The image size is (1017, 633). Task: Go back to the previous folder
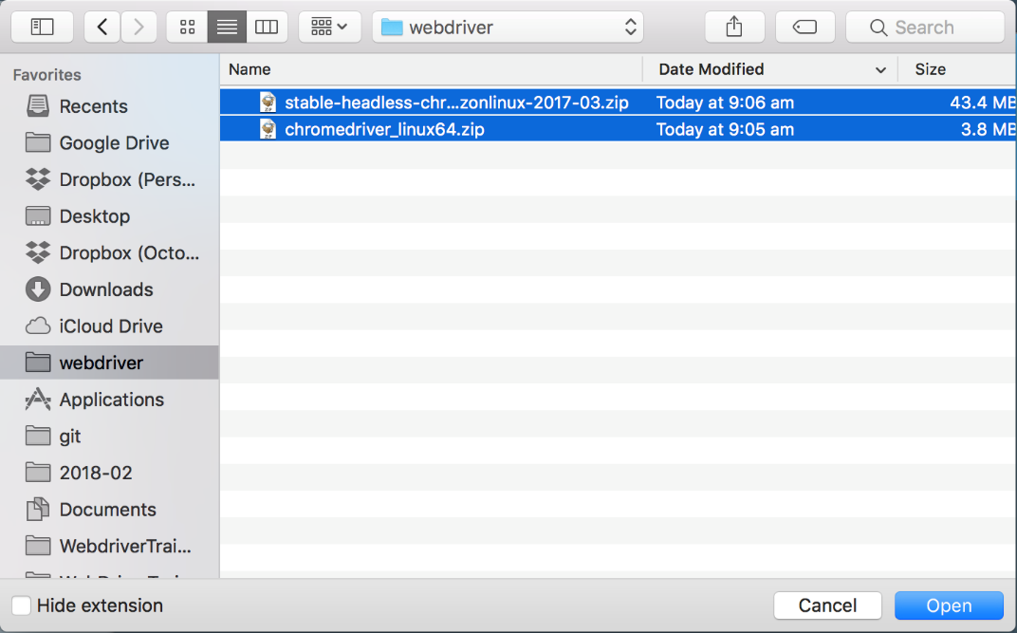click(102, 28)
